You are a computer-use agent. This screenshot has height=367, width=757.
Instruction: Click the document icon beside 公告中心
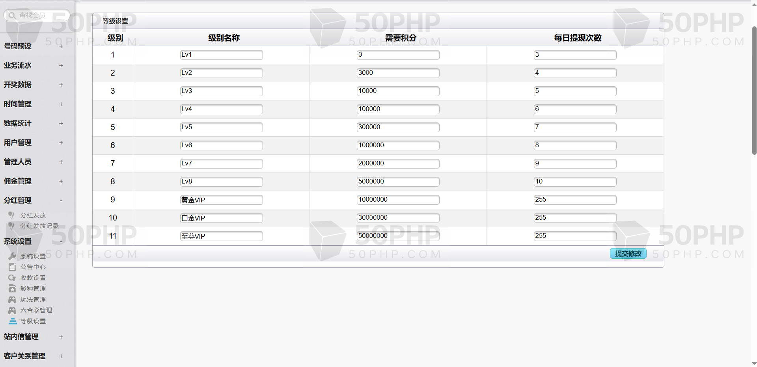click(12, 267)
